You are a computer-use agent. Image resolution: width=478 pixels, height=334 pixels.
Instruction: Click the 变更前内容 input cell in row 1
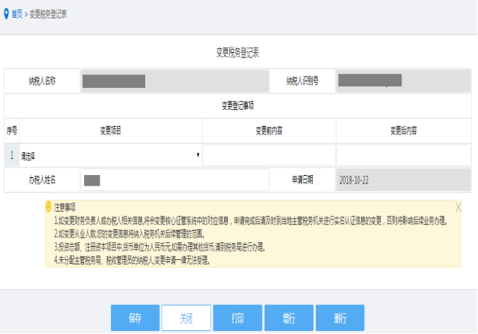[x=268, y=155]
